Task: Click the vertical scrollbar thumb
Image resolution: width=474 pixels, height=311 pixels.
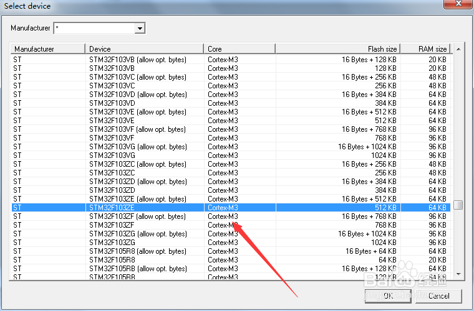Action: (x=458, y=205)
